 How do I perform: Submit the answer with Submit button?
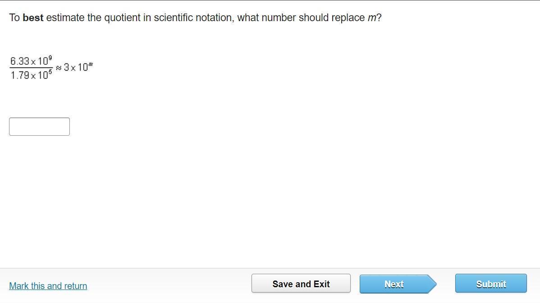point(490,284)
